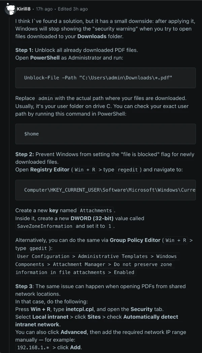Click the bold "Step 1:" heading
This screenshot has width=202, height=353.
(x=24, y=50)
